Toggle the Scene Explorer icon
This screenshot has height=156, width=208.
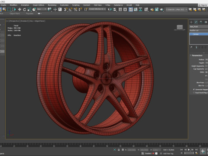coord(120,10)
